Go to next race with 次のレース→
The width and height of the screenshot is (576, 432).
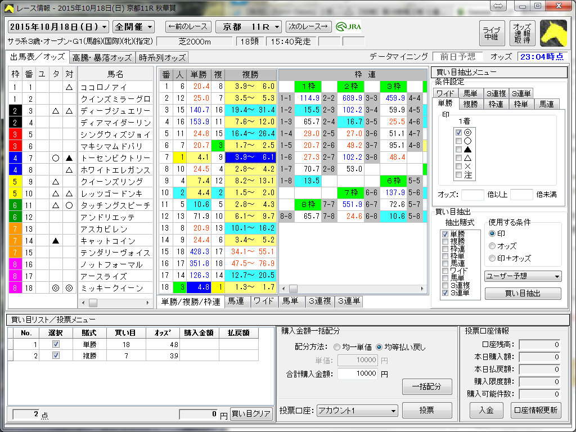[x=308, y=26]
